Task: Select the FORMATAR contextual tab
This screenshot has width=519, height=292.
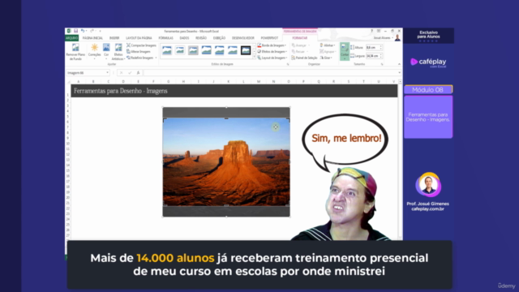Action: click(300, 38)
